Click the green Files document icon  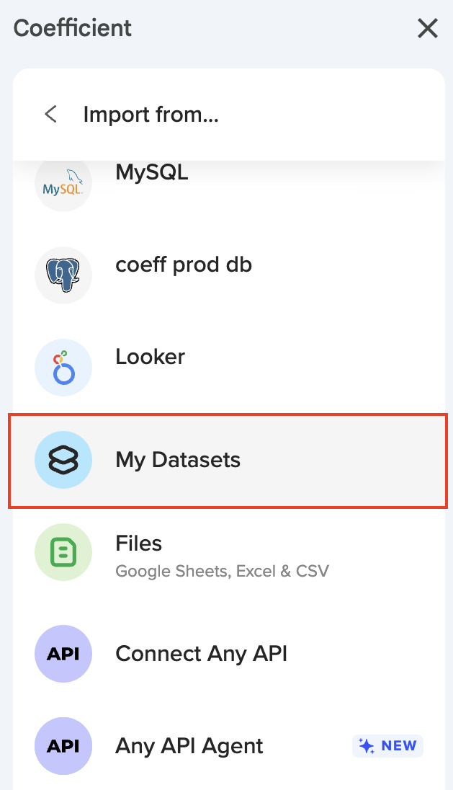[63, 552]
